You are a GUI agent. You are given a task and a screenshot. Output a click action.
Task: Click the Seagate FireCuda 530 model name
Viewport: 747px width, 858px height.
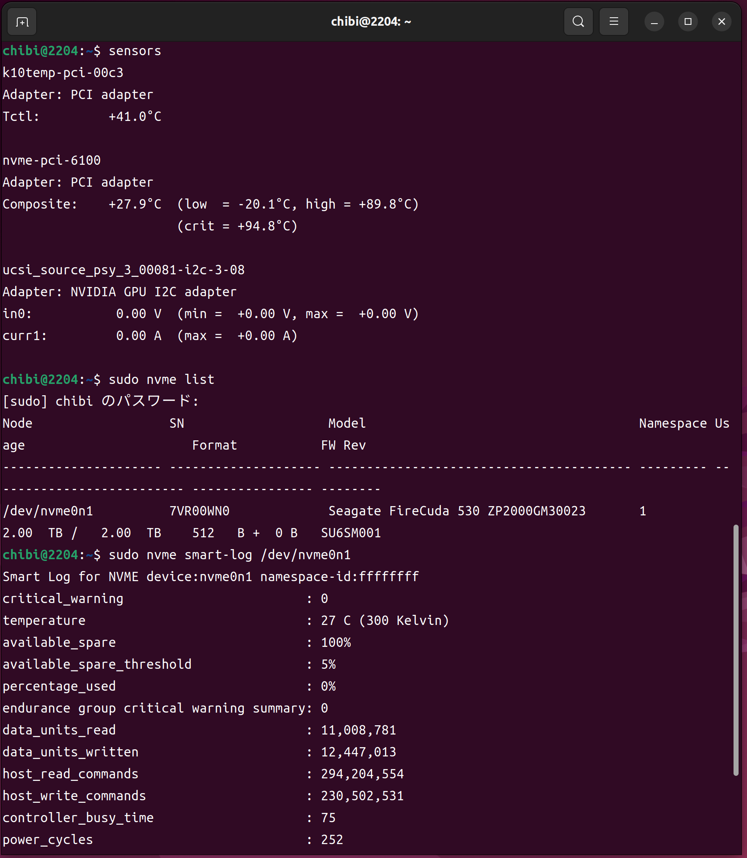point(456,511)
